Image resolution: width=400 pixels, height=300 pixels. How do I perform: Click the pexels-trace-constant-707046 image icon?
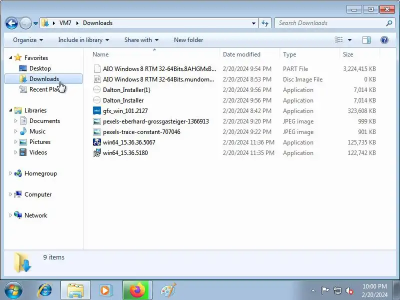pos(97,132)
